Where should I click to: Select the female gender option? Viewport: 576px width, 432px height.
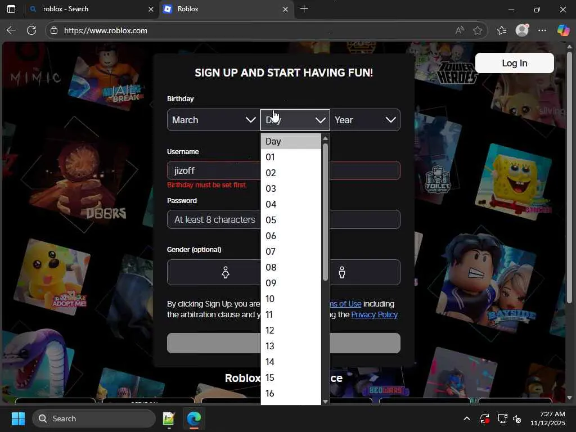[225, 272]
